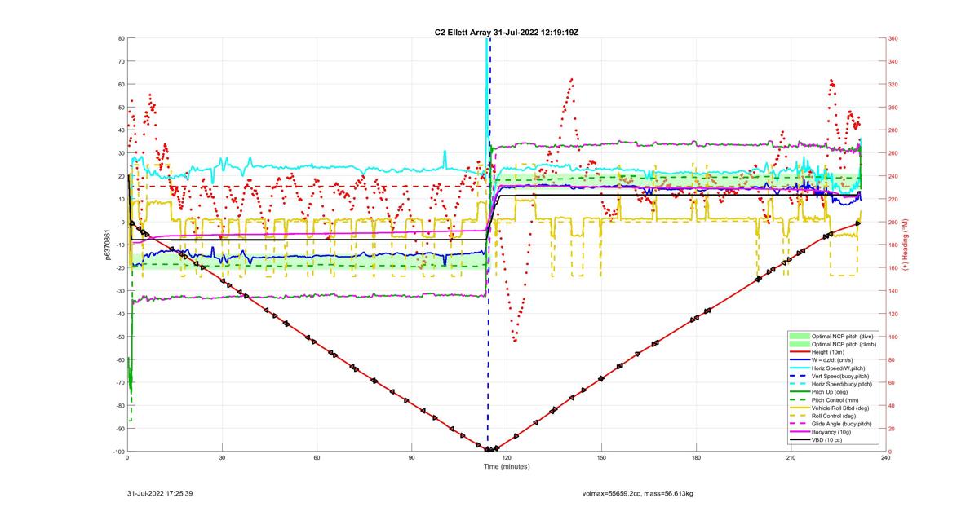This screenshot has height=507, width=979.
Task: Click the left axis tick label '80'
Action: point(121,38)
